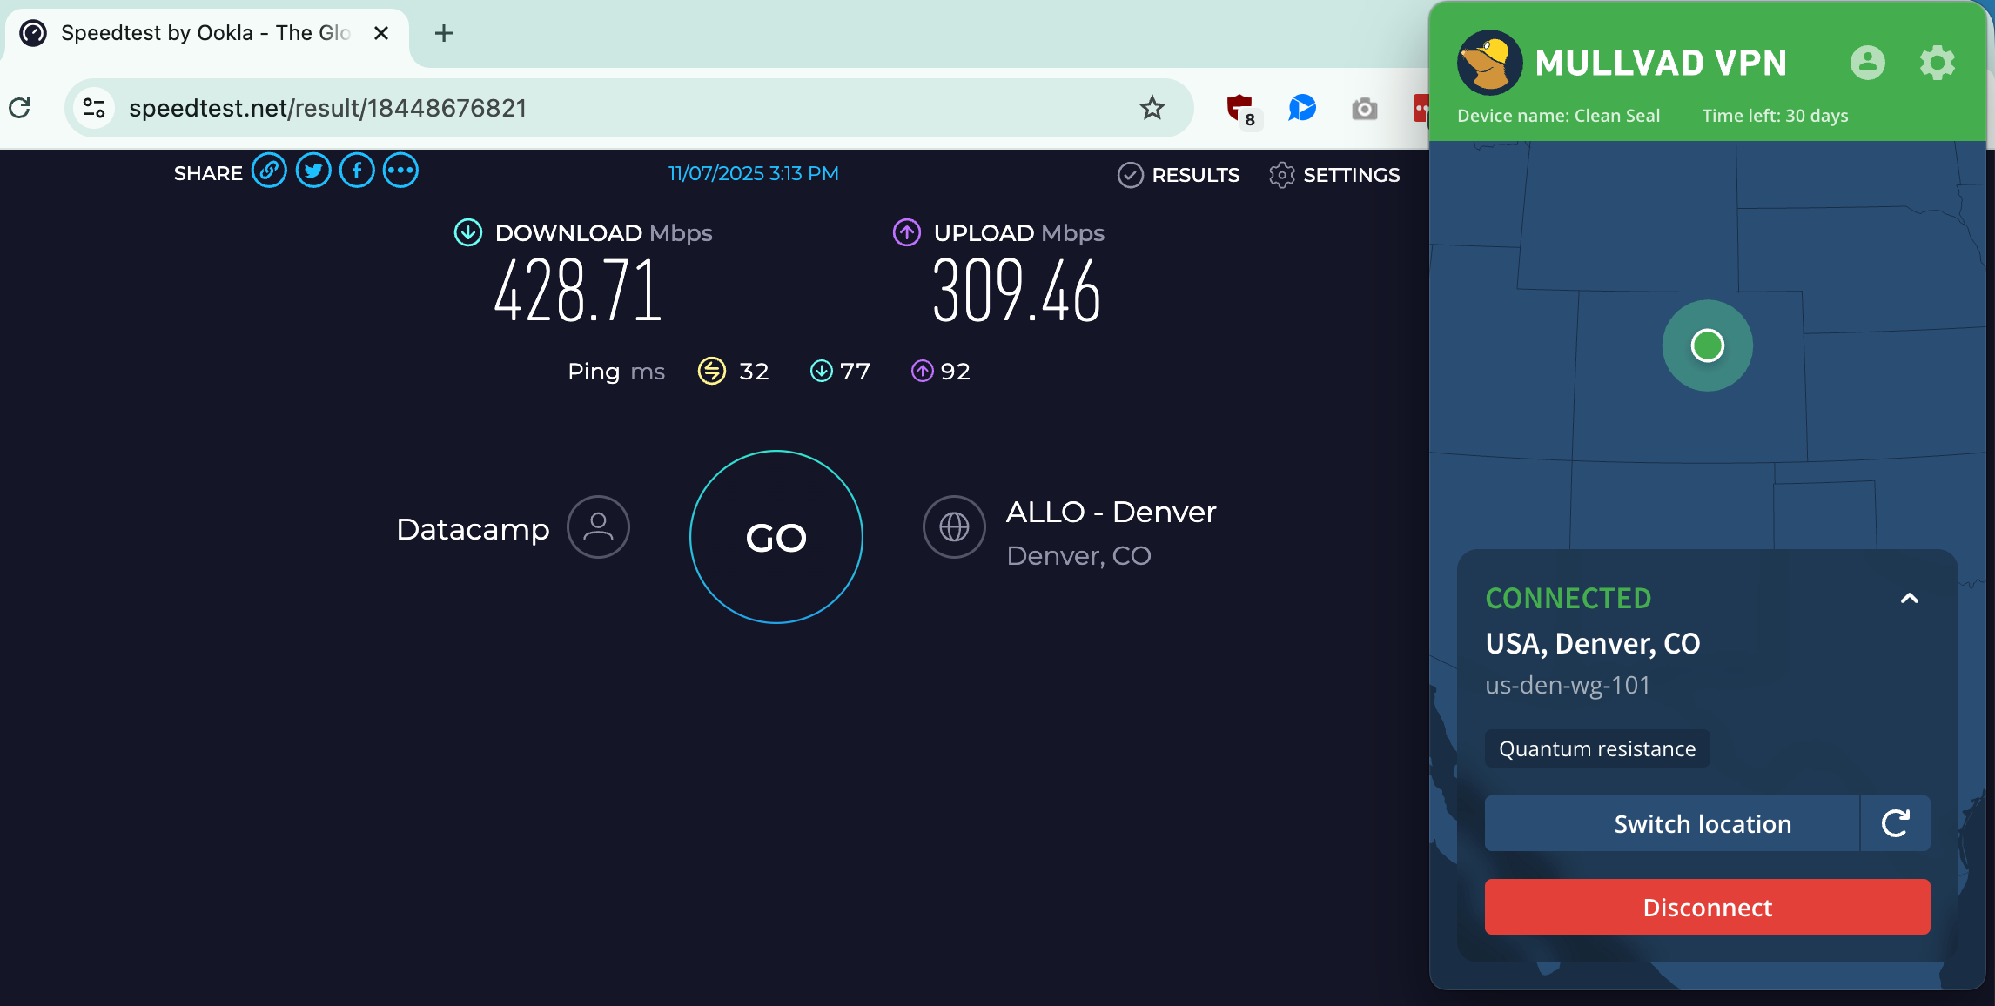Open Speedtest SETTINGS

1334,174
